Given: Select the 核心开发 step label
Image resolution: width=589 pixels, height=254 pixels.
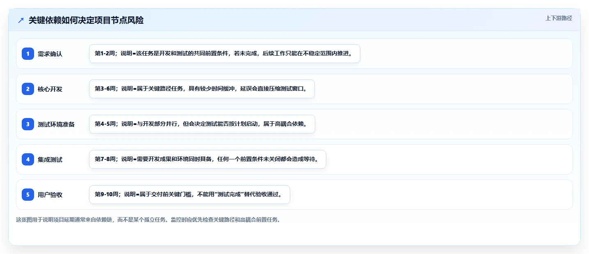Looking at the screenshot, I should pyautogui.click(x=50, y=89).
